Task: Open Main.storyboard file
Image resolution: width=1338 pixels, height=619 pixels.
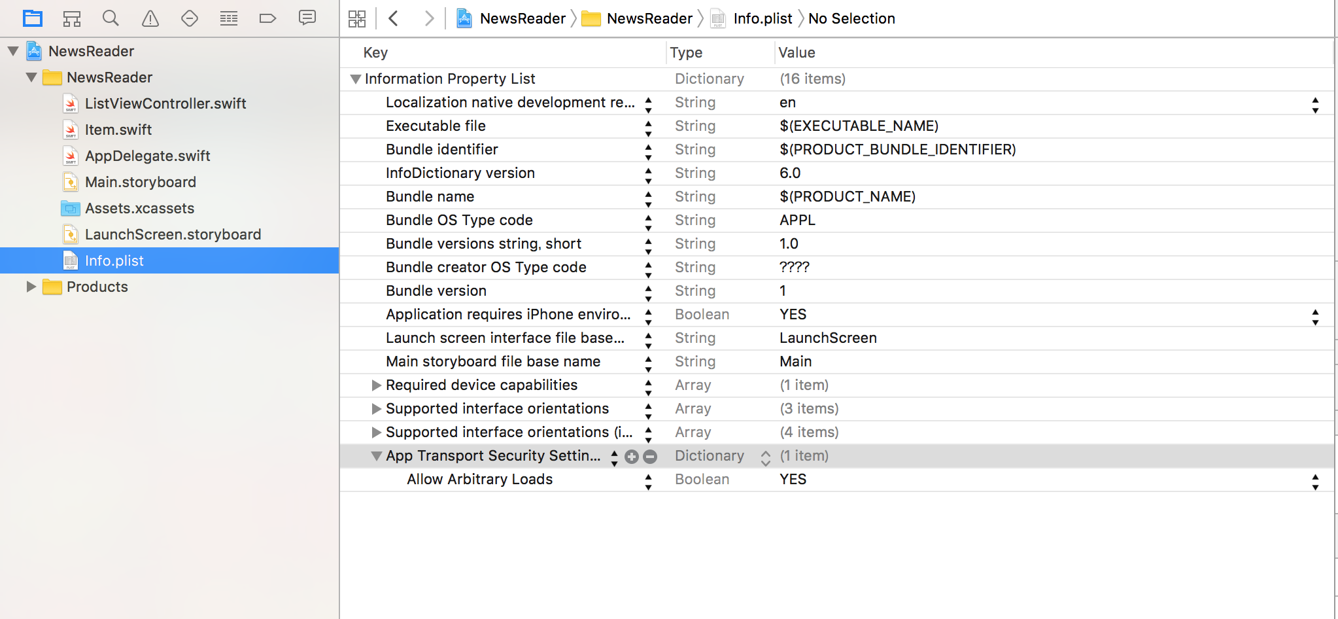Action: 140,182
